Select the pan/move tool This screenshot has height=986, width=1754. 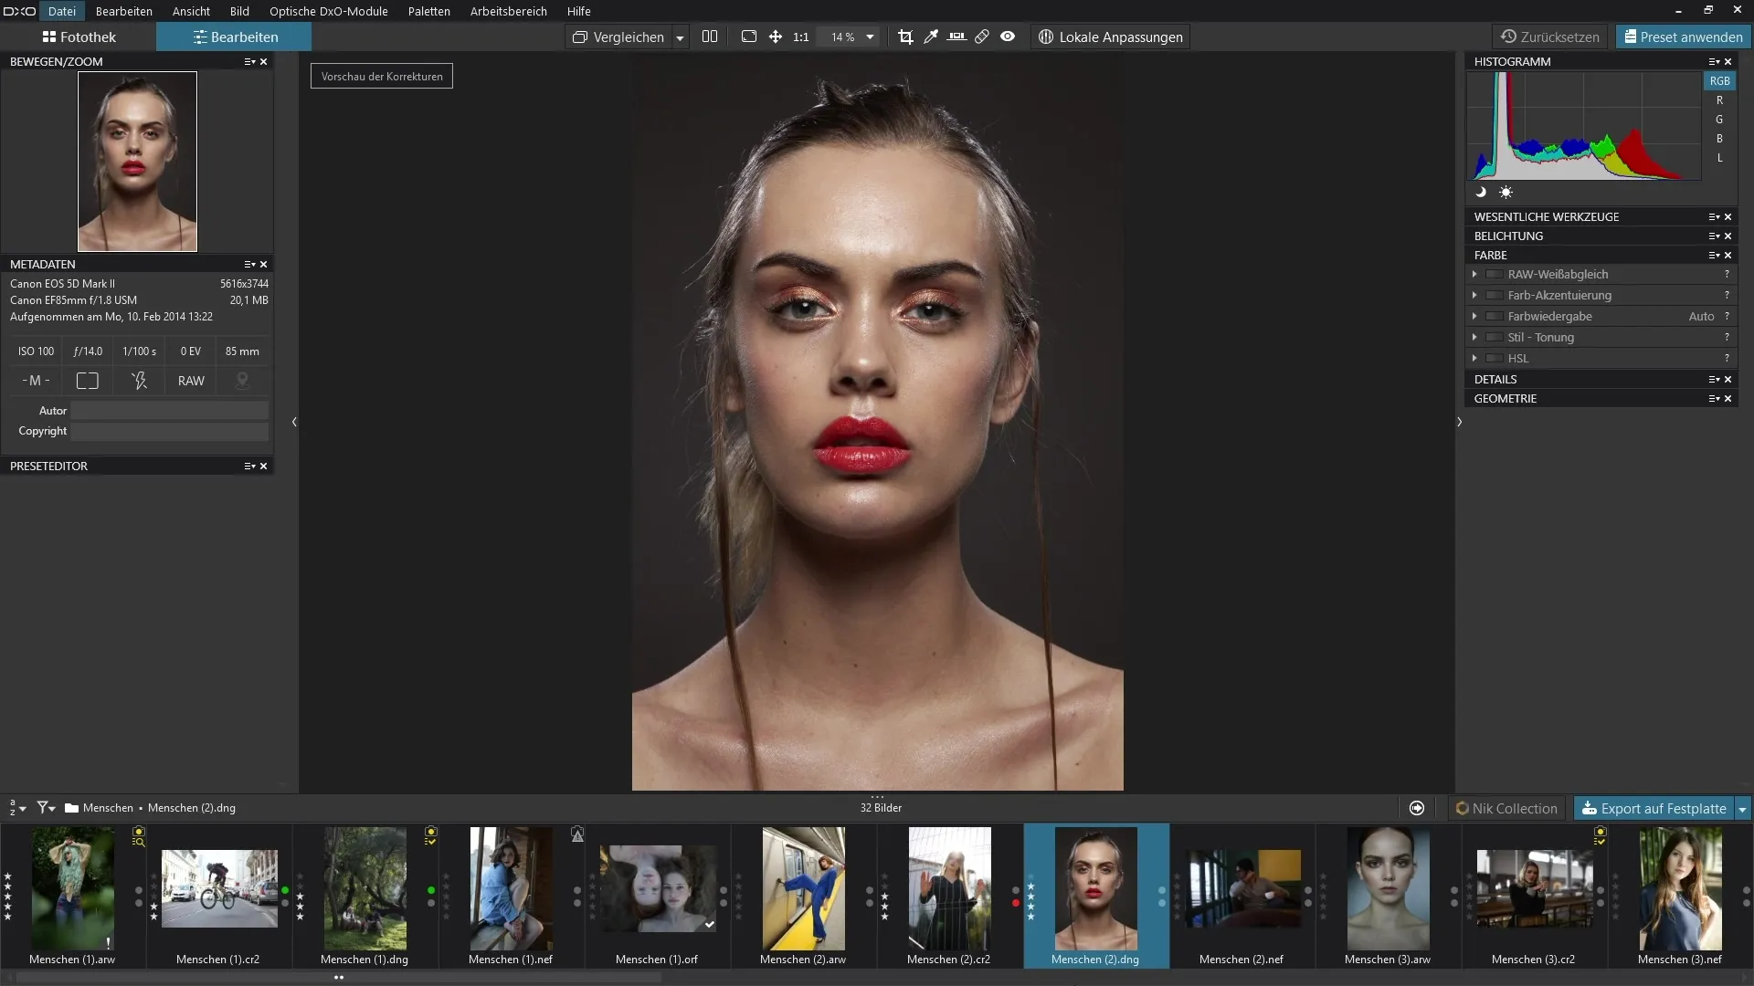[775, 37]
